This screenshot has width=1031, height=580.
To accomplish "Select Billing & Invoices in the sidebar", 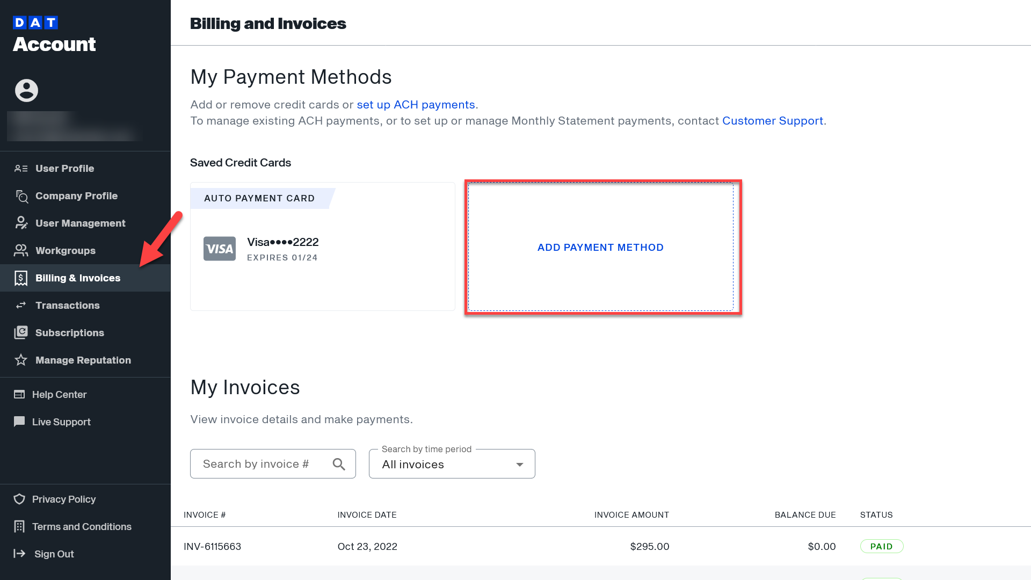I will (77, 278).
